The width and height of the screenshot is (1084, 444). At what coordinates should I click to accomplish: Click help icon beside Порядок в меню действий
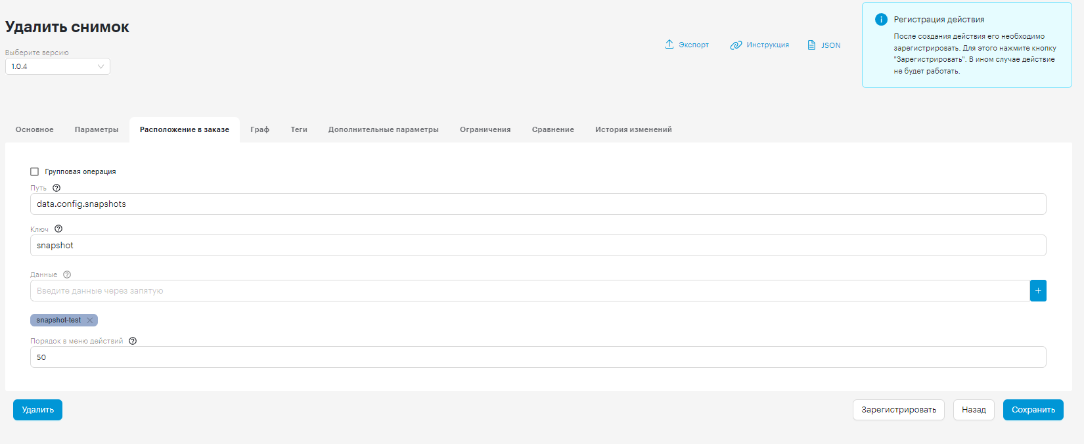(x=133, y=341)
